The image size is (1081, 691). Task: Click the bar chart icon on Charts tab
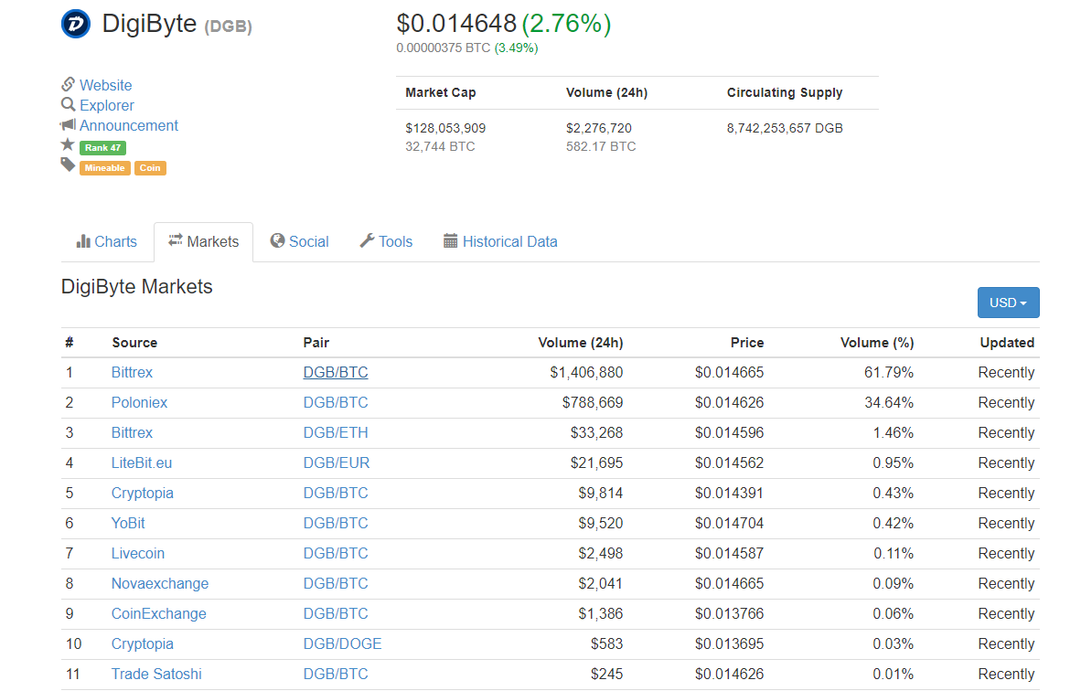point(83,241)
